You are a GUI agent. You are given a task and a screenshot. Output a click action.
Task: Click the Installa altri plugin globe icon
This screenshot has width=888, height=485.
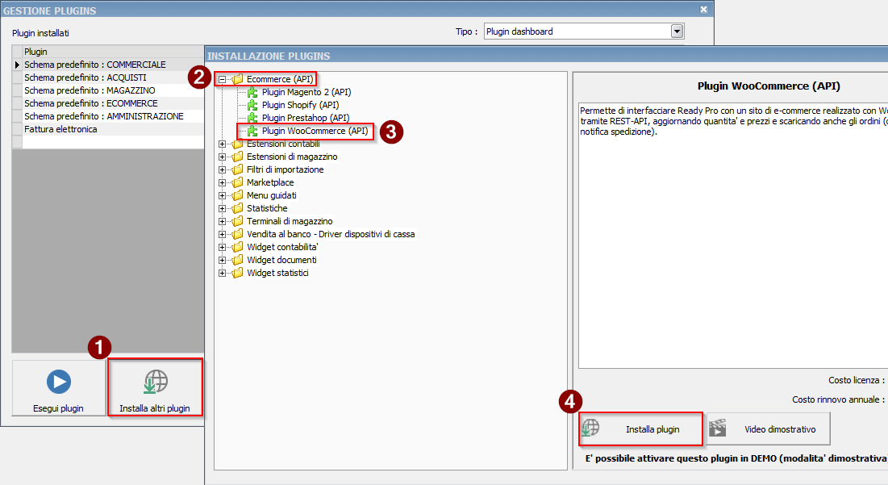point(155,383)
